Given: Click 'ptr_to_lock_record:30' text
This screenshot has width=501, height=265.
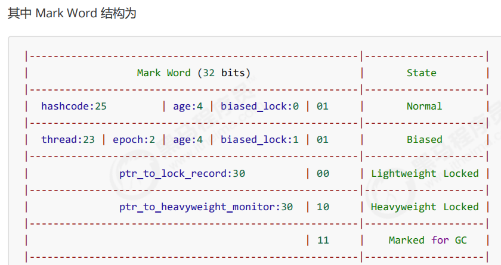Looking at the screenshot, I should 182,173.
